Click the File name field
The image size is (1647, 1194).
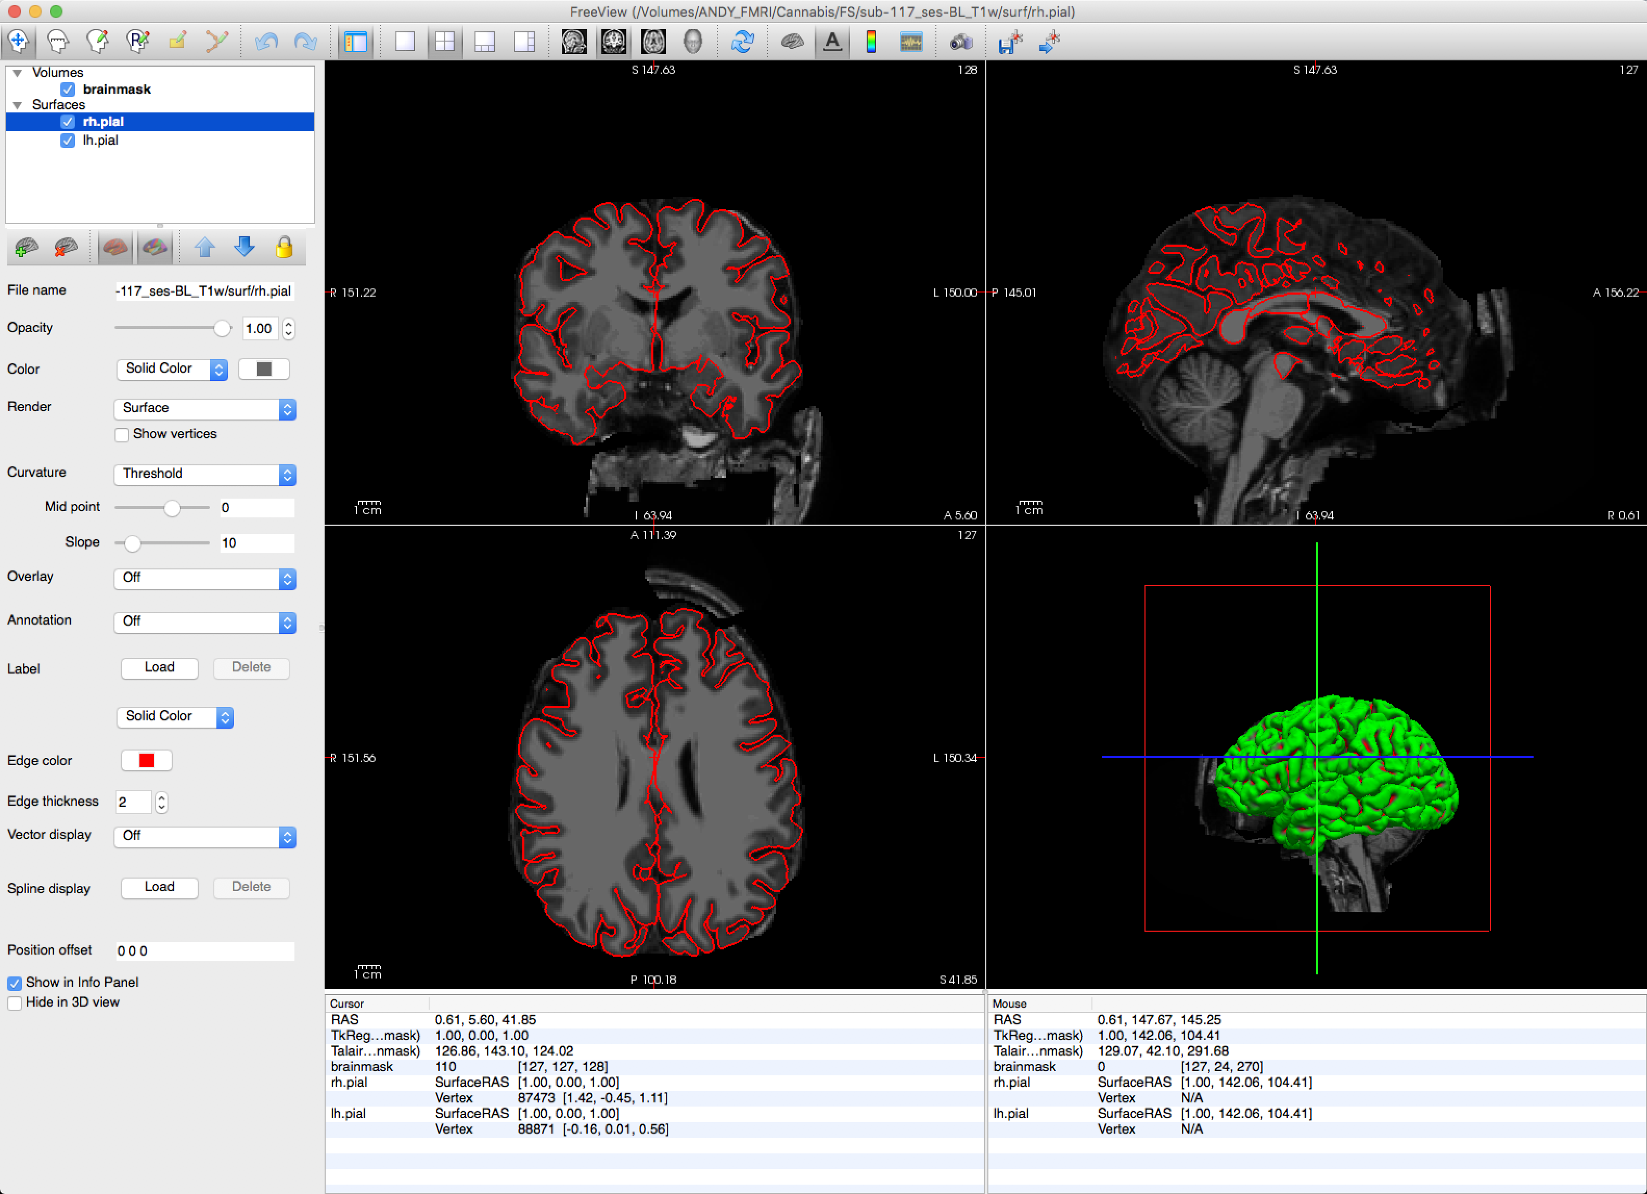pyautogui.click(x=205, y=290)
